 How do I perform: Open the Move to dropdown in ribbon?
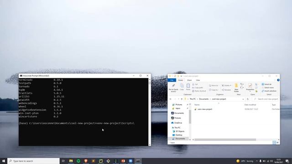[214, 85]
